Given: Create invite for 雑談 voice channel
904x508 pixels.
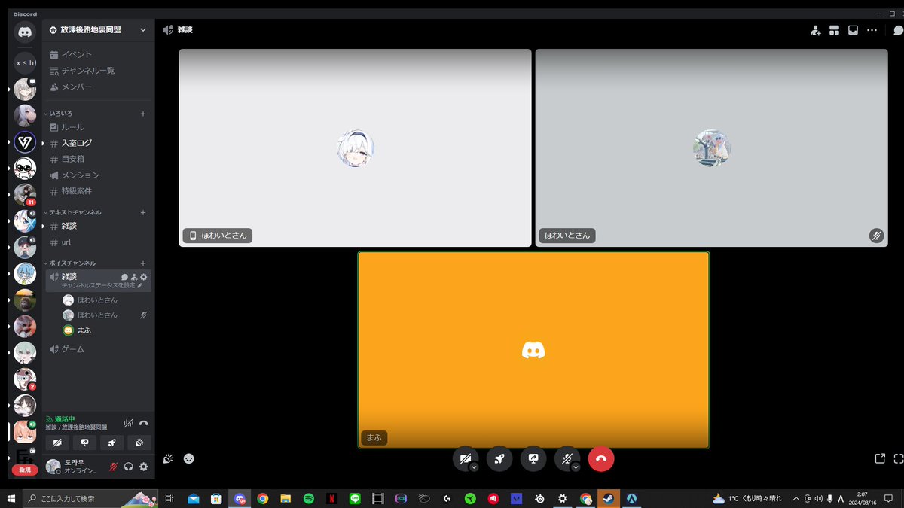Looking at the screenshot, I should 134,277.
